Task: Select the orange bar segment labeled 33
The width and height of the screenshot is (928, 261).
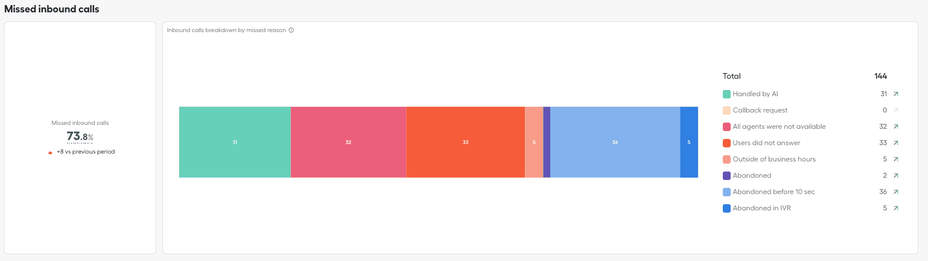Action: [465, 142]
